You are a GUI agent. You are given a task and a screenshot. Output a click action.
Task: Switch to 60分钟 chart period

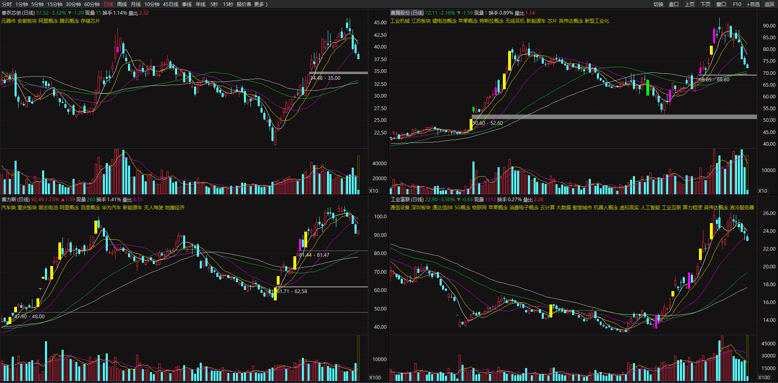pyautogui.click(x=92, y=4)
